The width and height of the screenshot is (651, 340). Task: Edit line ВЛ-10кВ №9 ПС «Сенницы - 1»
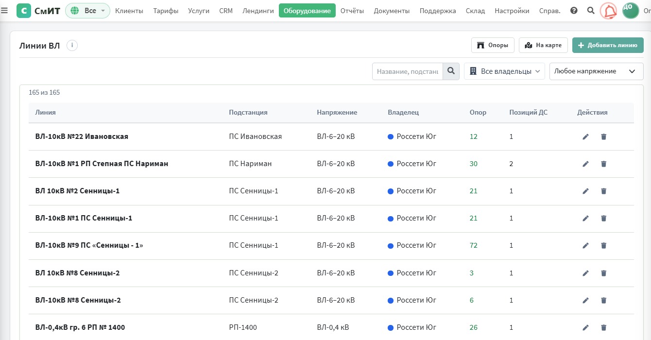(x=585, y=246)
